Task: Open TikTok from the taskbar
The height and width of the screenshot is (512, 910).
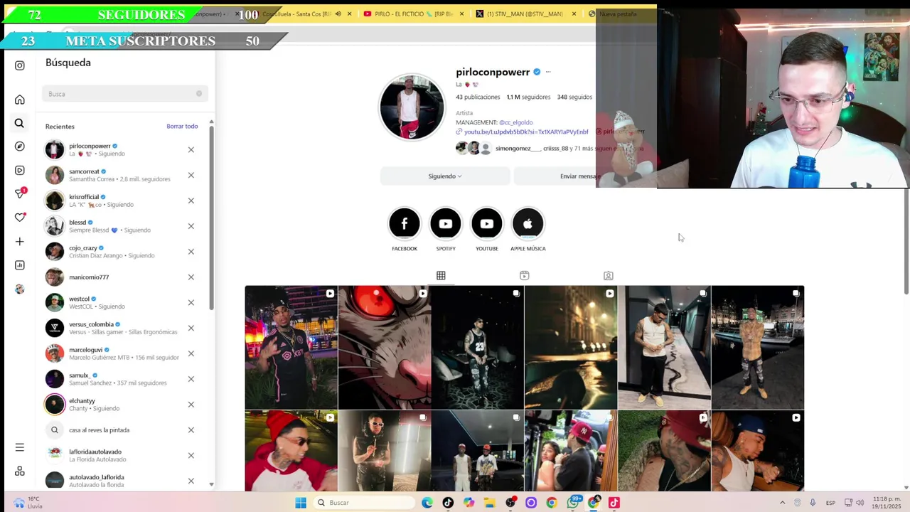Action: coord(448,503)
